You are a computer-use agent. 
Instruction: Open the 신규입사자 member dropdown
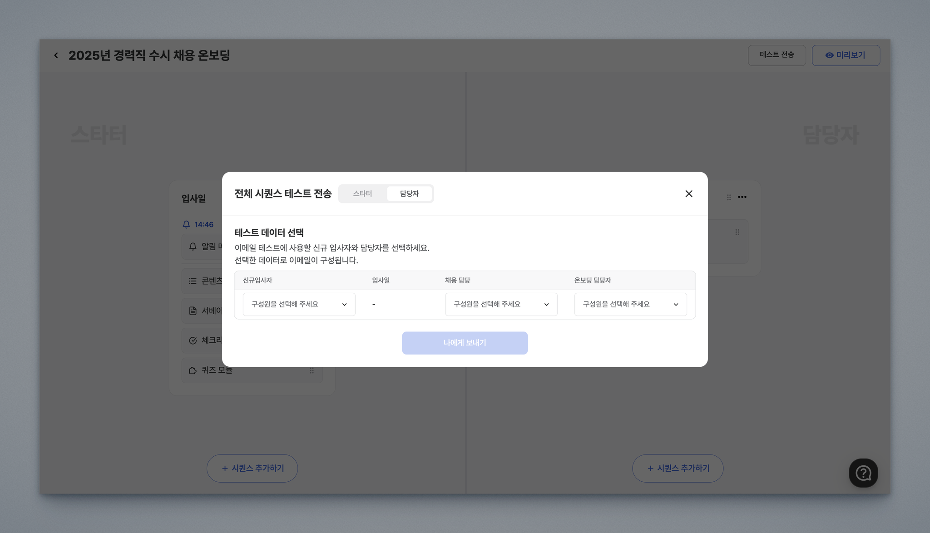coord(299,304)
